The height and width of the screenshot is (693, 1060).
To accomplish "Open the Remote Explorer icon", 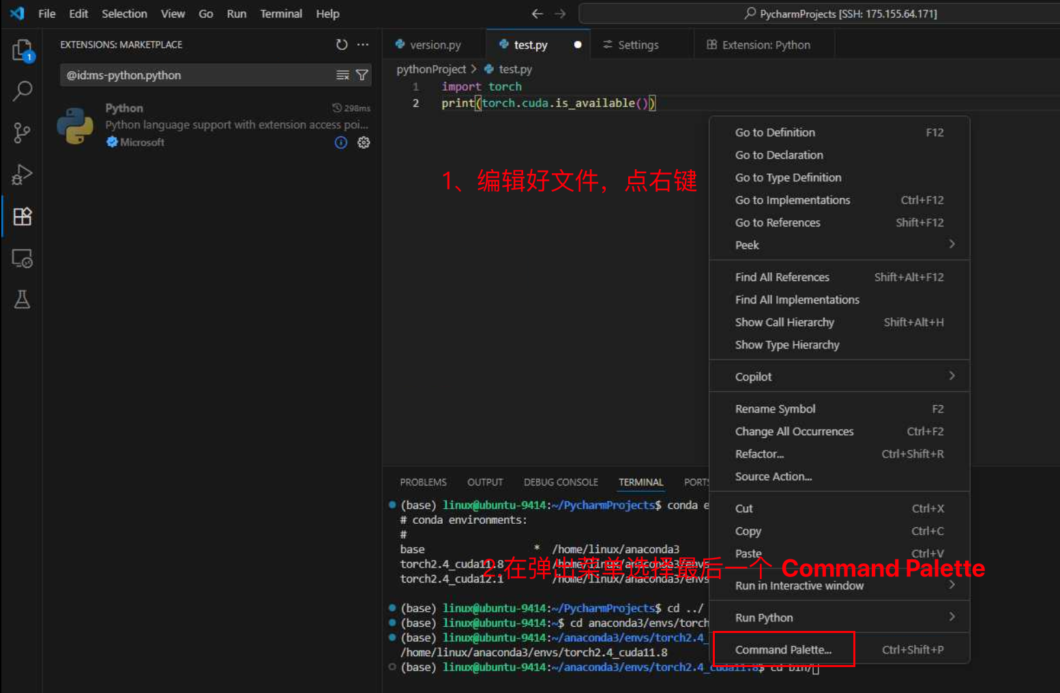I will coord(22,259).
